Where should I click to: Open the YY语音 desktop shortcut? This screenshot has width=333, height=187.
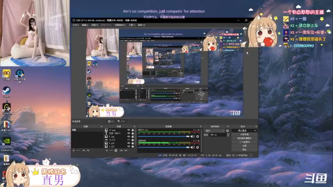6,75
